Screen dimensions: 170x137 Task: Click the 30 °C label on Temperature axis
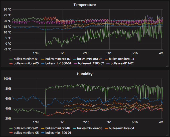(x=7, y=9)
